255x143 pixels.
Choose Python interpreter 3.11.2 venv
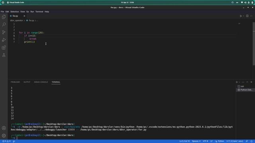[235, 141]
